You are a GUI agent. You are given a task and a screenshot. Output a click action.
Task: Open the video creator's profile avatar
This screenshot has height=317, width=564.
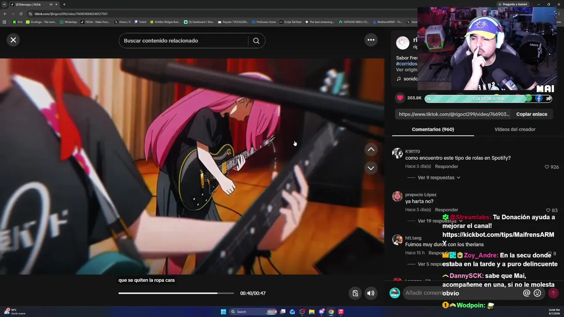click(403, 43)
